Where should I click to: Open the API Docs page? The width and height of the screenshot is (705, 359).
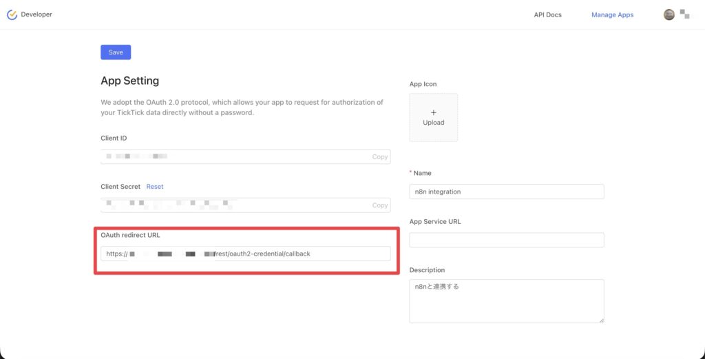[x=547, y=15]
